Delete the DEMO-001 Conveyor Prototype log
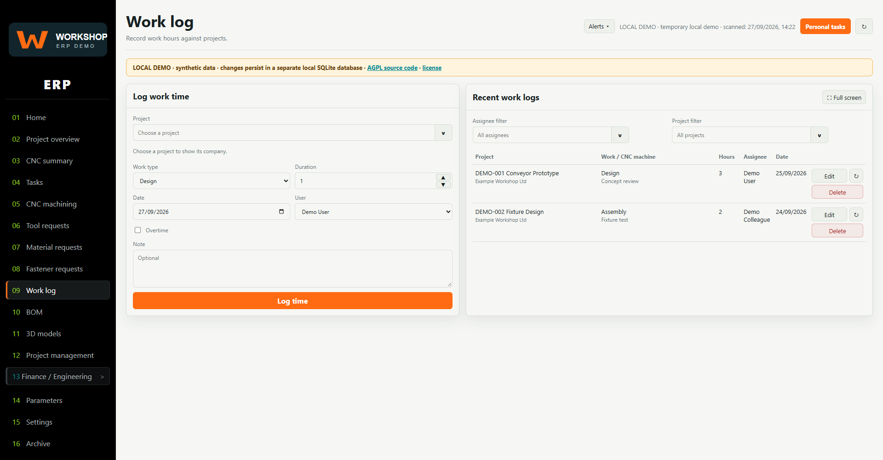This screenshot has width=883, height=460. click(x=837, y=192)
